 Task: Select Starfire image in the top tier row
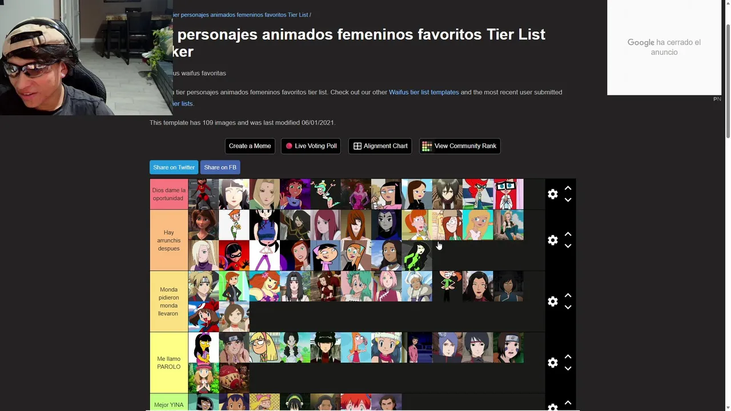295,194
